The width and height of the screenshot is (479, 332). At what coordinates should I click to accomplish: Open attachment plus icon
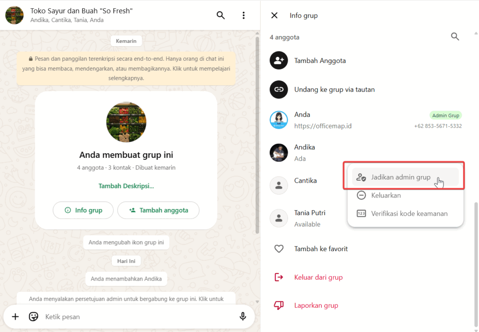[x=15, y=317]
